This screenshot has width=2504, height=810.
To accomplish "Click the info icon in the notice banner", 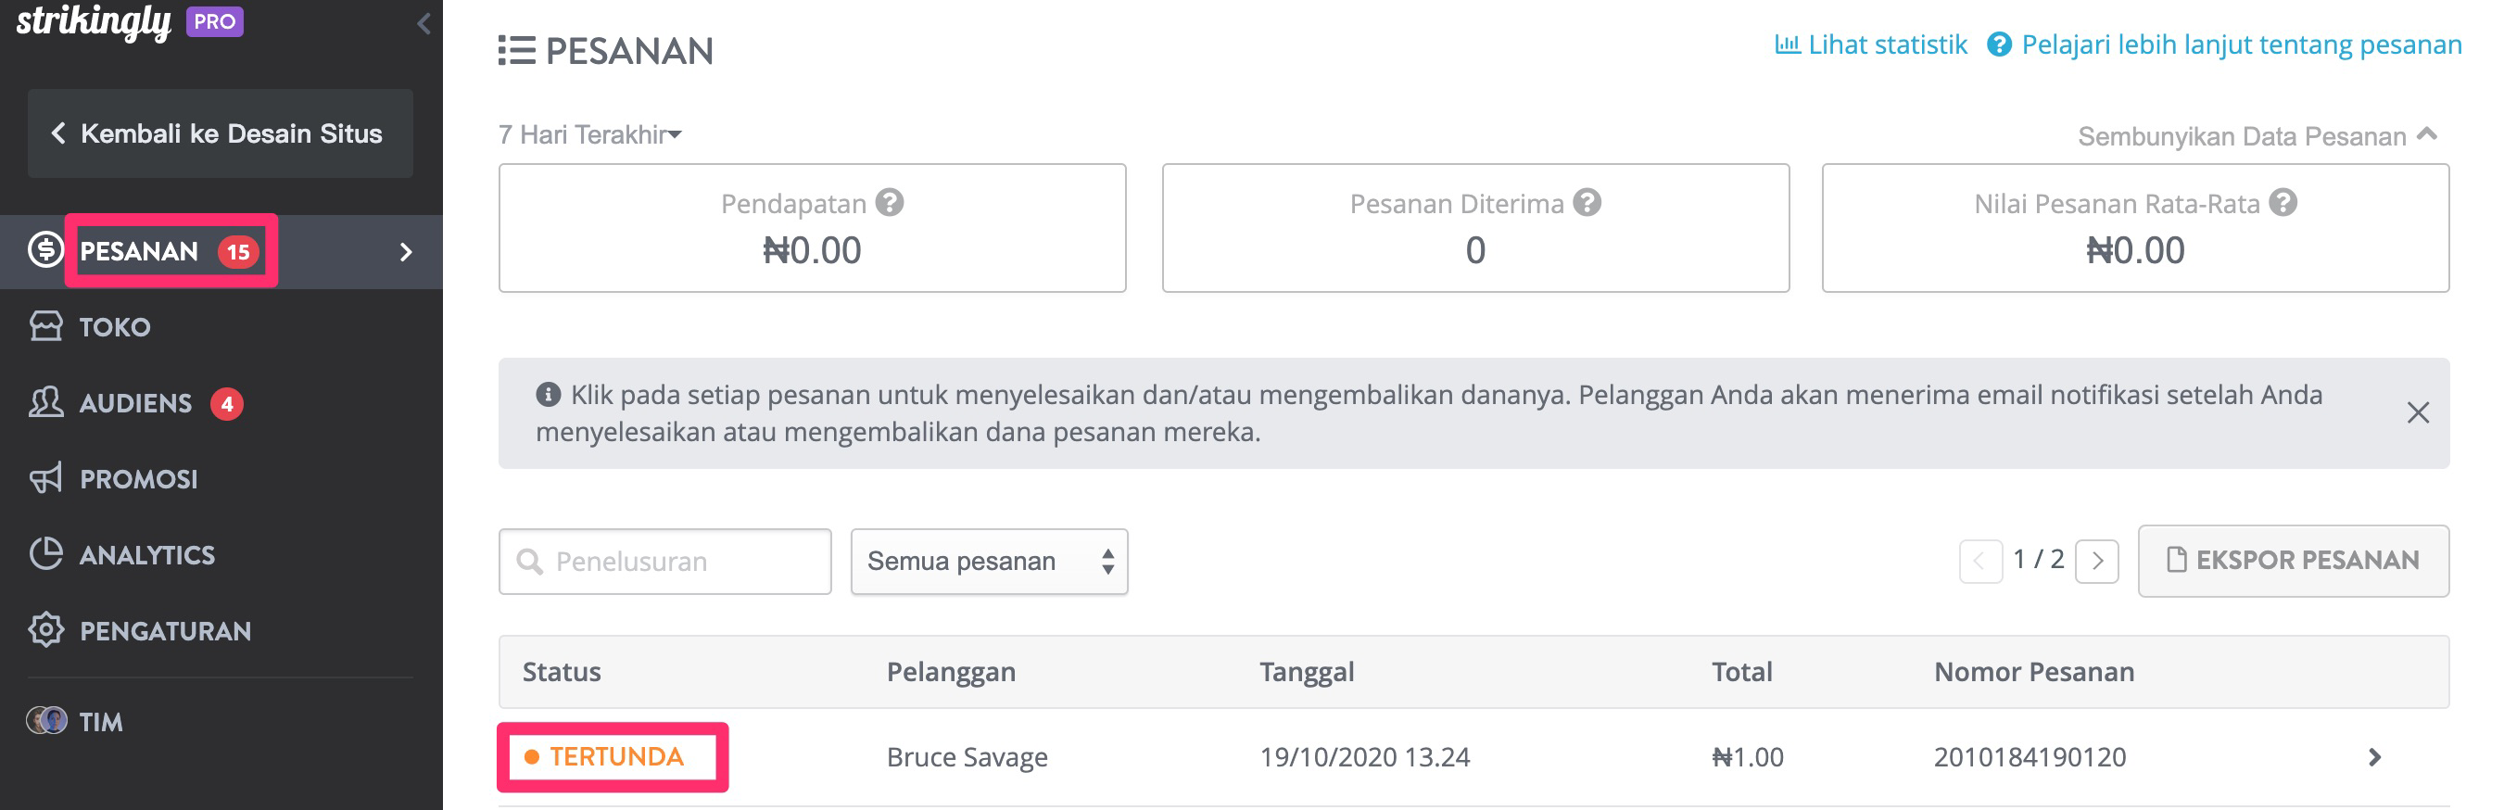I will pyautogui.click(x=549, y=394).
